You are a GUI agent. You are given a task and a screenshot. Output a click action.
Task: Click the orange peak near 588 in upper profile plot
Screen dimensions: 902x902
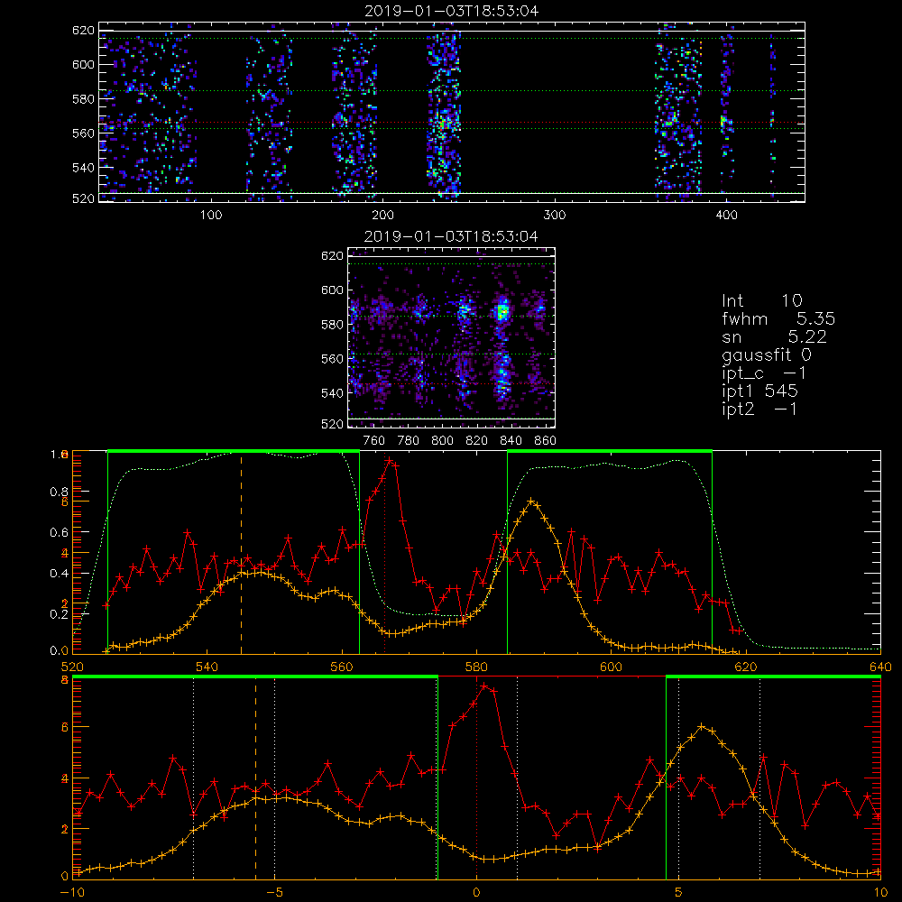pyautogui.click(x=530, y=501)
